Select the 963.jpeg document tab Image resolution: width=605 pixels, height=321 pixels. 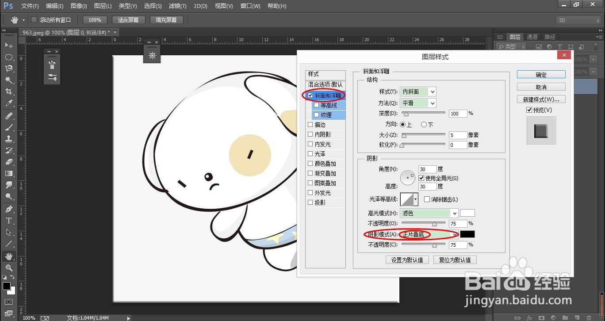pos(69,32)
